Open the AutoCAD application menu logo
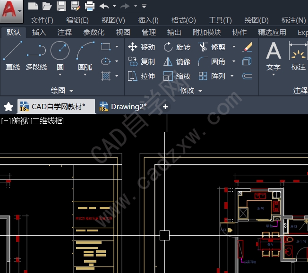308x273 pixels. pyautogui.click(x=11, y=11)
